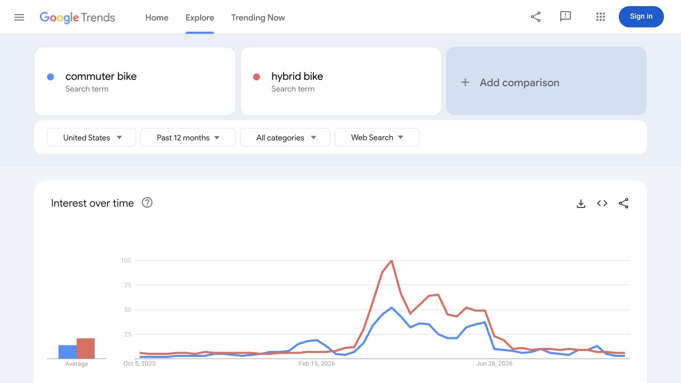Click the 50 y-axis value
The image size is (681, 383).
(128, 310)
